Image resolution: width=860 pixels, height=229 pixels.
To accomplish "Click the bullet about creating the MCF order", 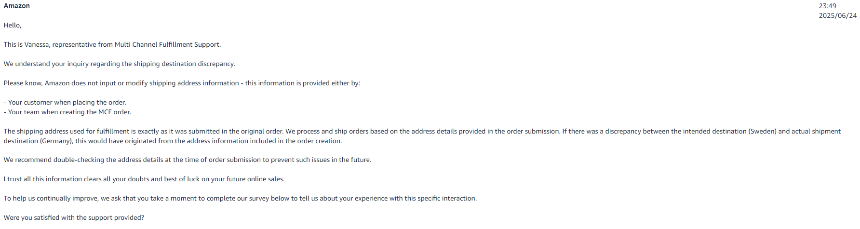I will click(67, 112).
